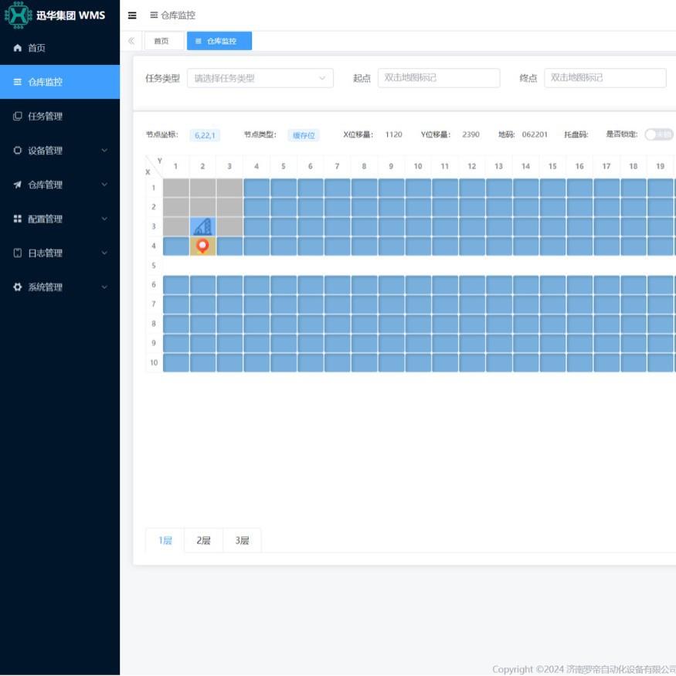This screenshot has width=676, height=676.
Task: Switch to the 首页 page tab
Action: pyautogui.click(x=164, y=41)
